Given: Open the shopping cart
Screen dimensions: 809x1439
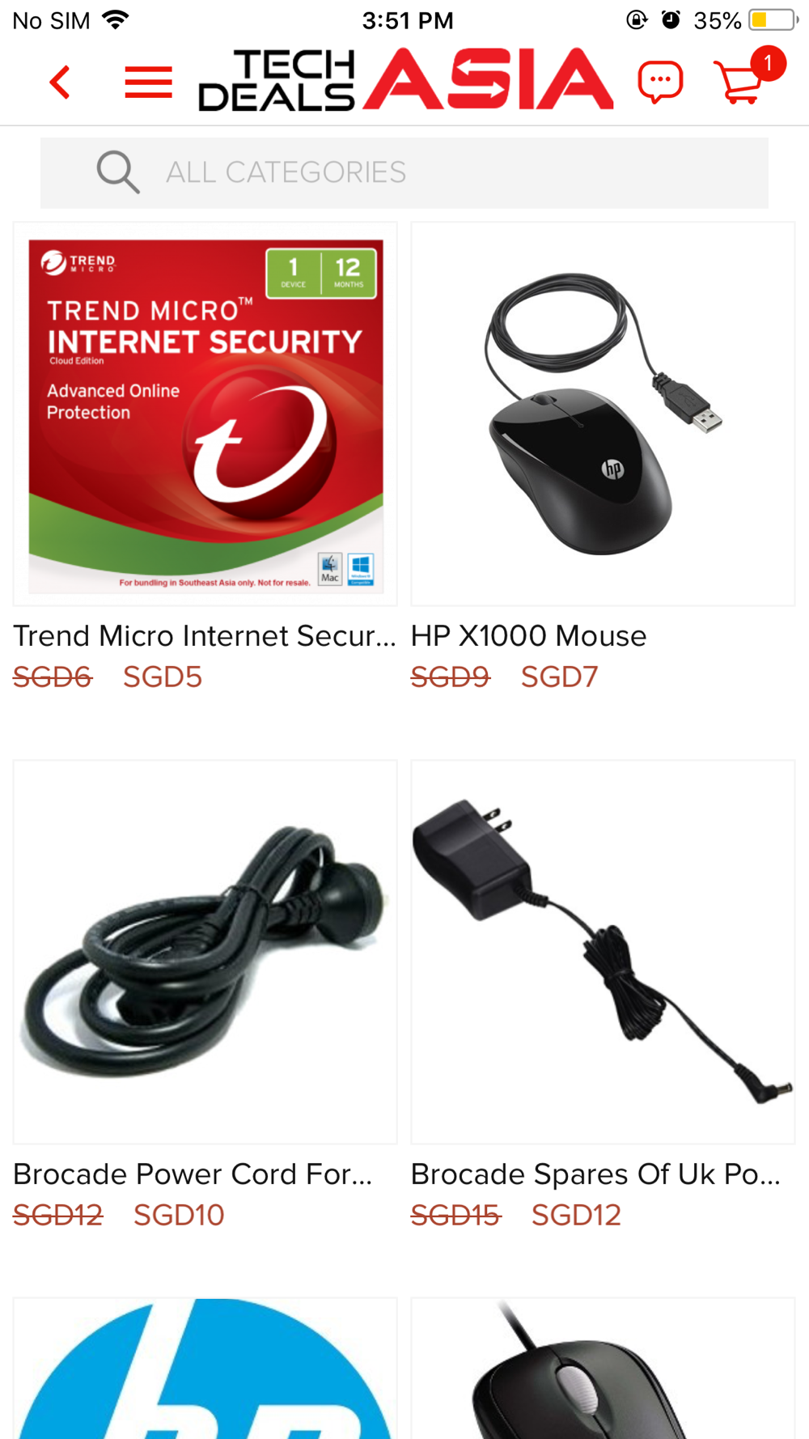Looking at the screenshot, I should 738,83.
